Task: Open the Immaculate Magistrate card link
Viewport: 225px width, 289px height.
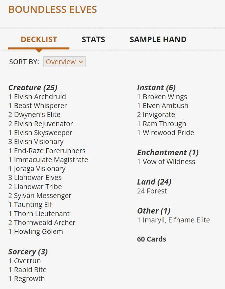Action: pyautogui.click(x=51, y=160)
